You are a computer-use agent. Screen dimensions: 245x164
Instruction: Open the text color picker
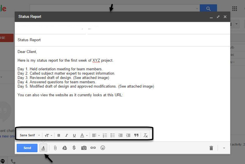point(84,135)
